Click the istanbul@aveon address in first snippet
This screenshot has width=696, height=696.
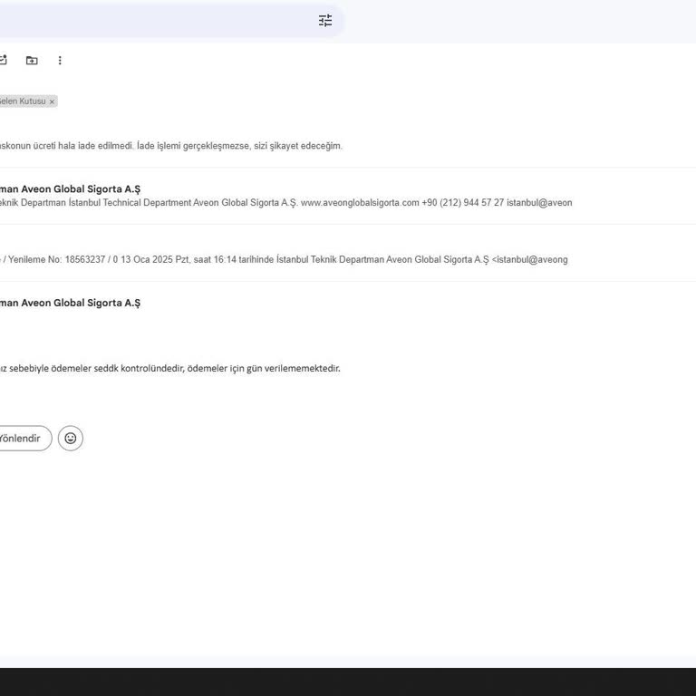tap(539, 203)
